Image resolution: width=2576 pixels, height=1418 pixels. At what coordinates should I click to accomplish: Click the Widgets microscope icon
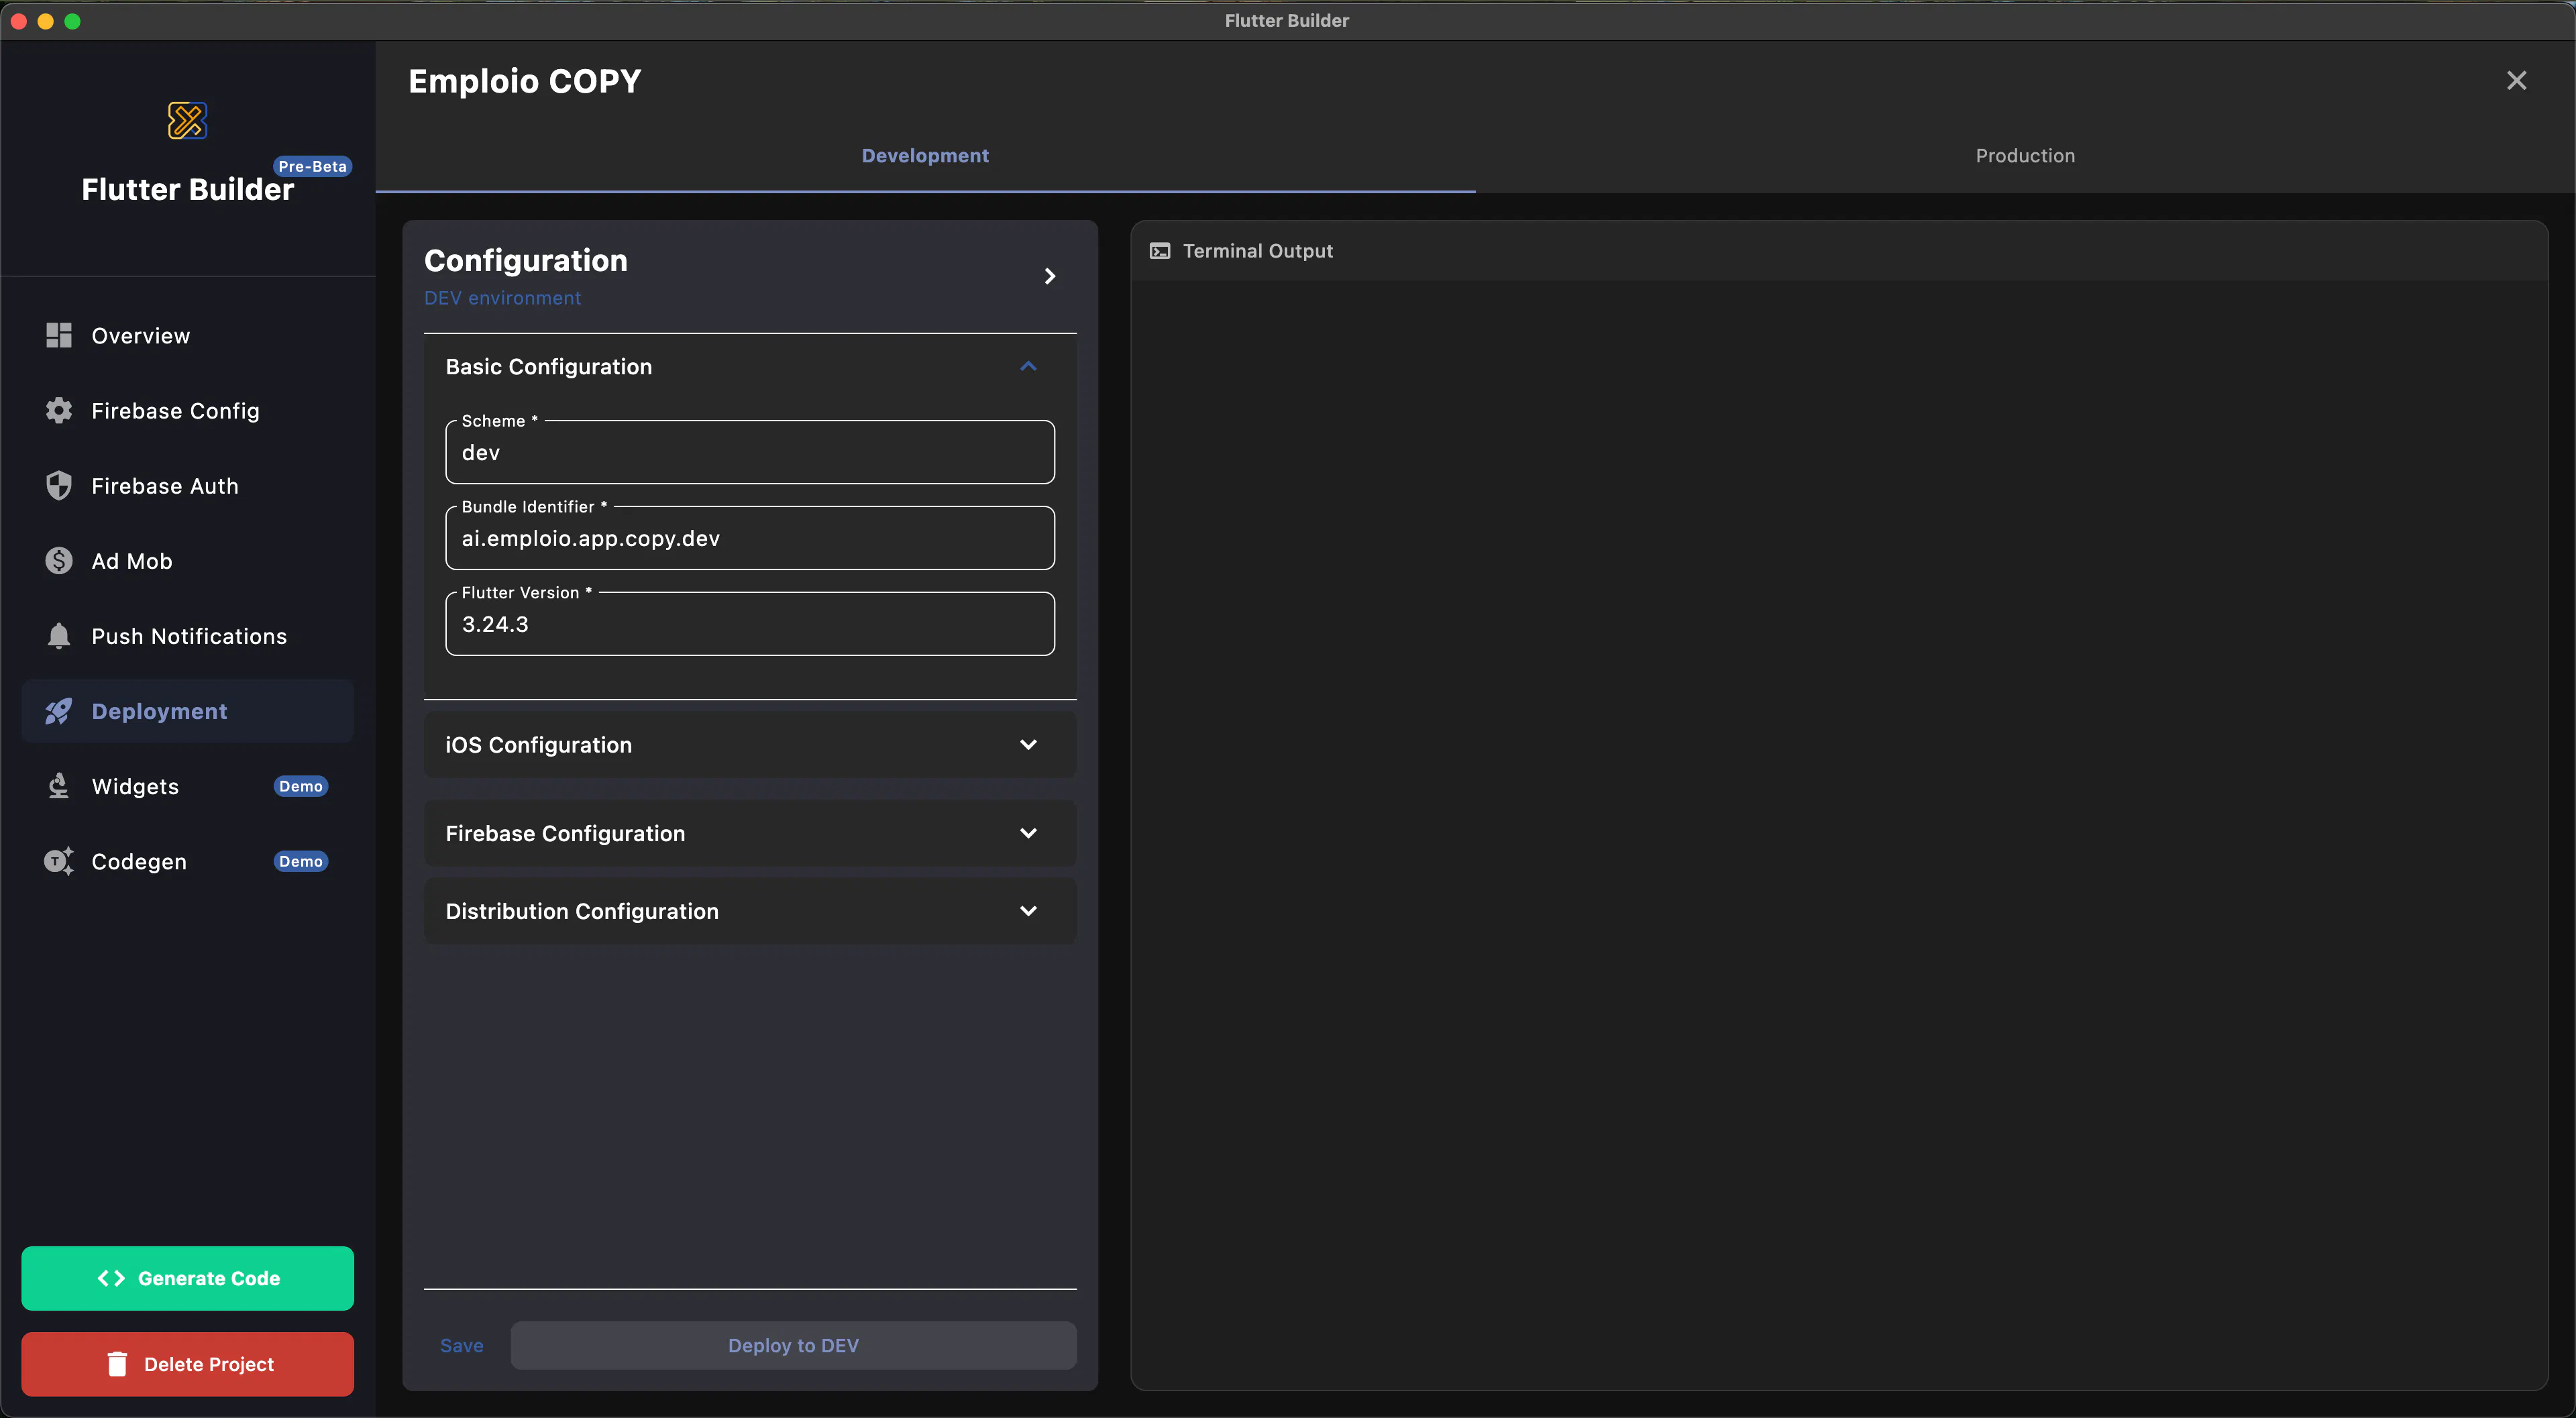[x=59, y=786]
